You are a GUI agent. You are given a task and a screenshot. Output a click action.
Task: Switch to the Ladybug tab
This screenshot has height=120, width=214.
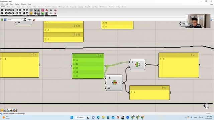tap(81, 7)
